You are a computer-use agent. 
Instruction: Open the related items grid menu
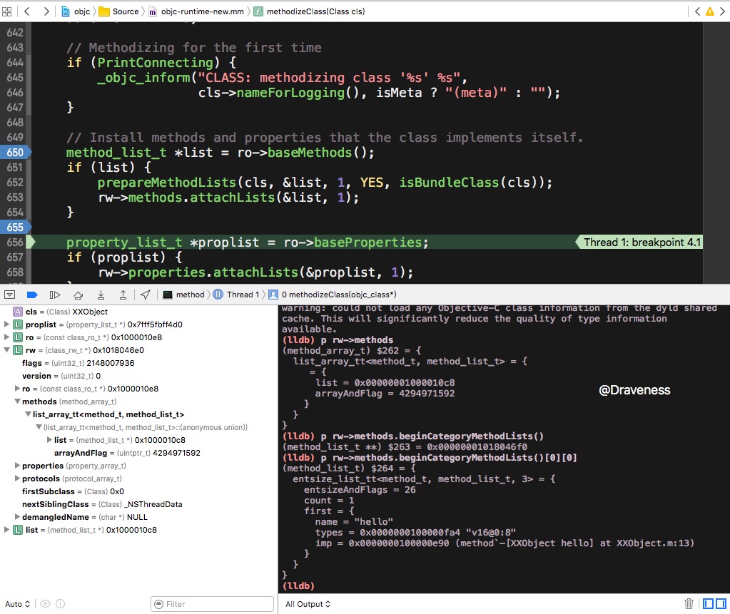(7, 11)
